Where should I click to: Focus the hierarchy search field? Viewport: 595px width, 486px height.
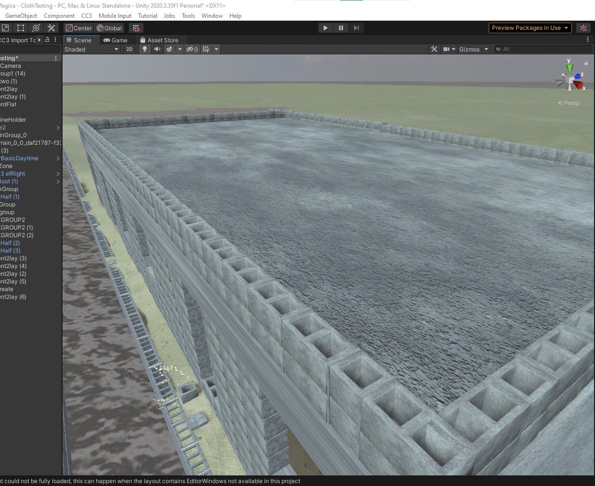coord(30,49)
